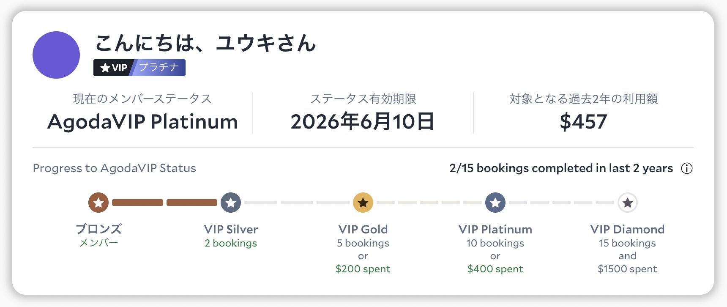This screenshot has width=727, height=307.
Task: Click the bronze member star icon
Action: coord(98,203)
